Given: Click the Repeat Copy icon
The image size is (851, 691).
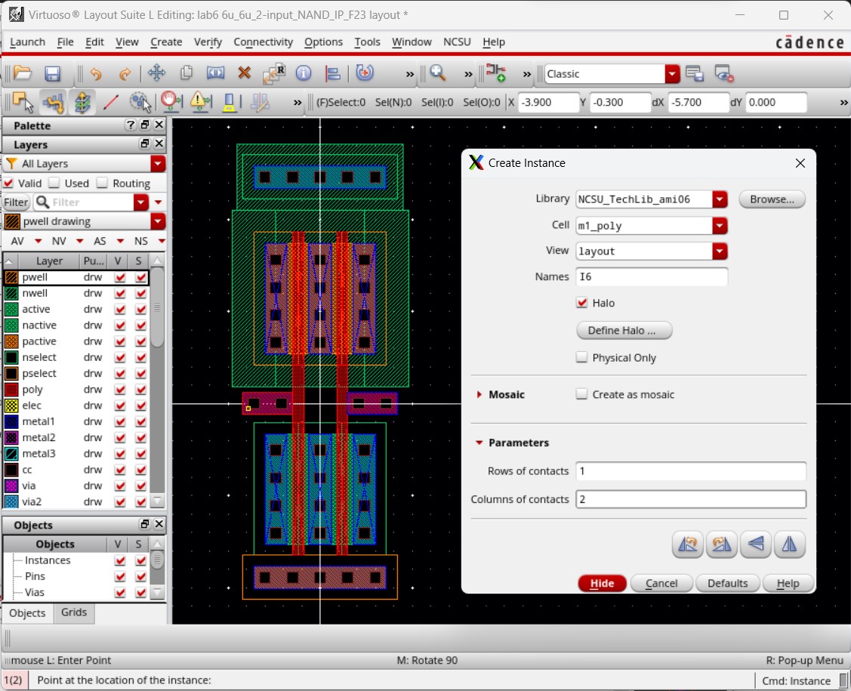Looking at the screenshot, I should [x=274, y=73].
